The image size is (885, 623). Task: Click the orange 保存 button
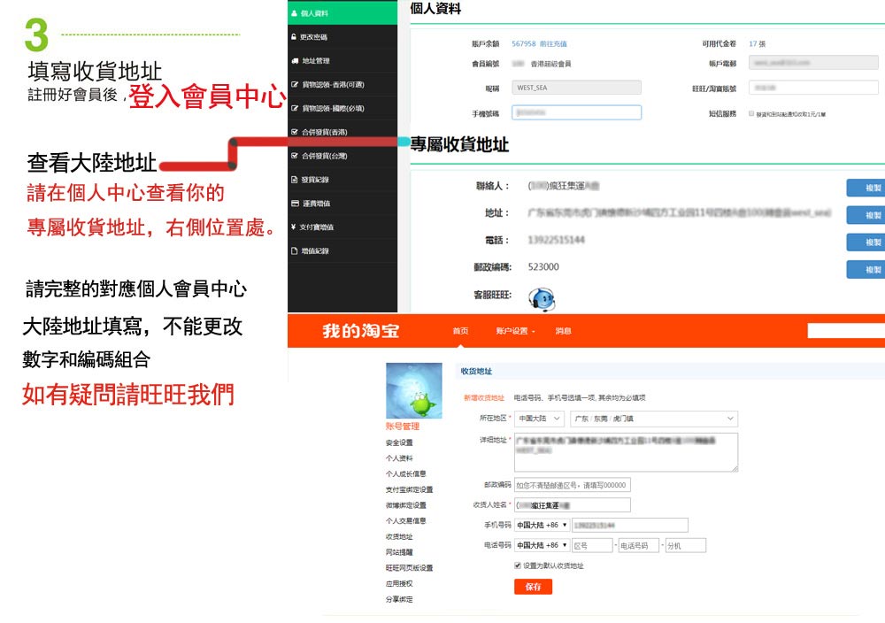pyautogui.click(x=533, y=587)
